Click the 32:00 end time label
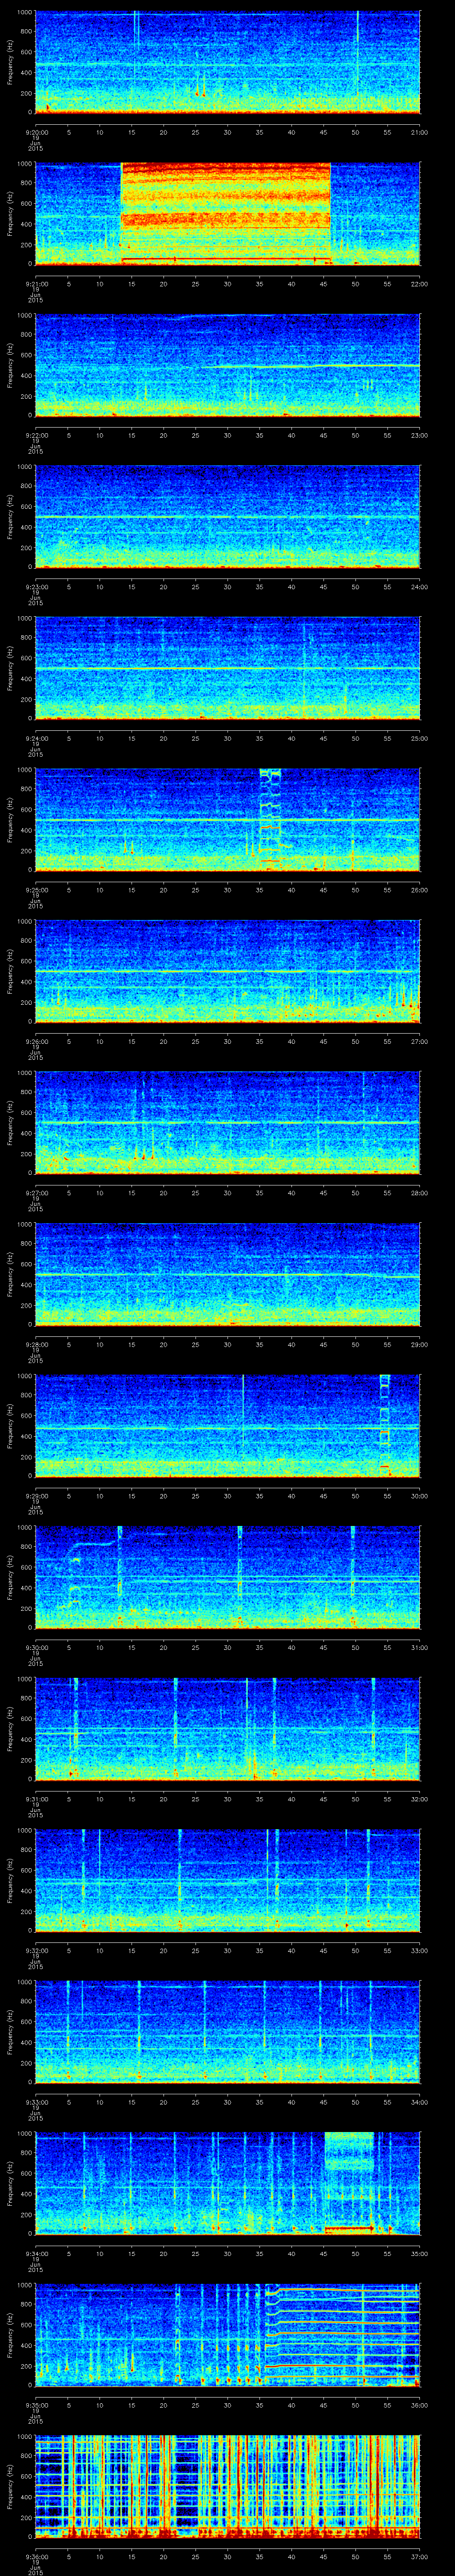 coord(419,1799)
